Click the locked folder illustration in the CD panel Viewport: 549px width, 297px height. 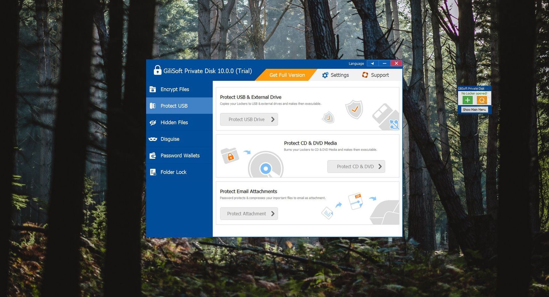(230, 156)
